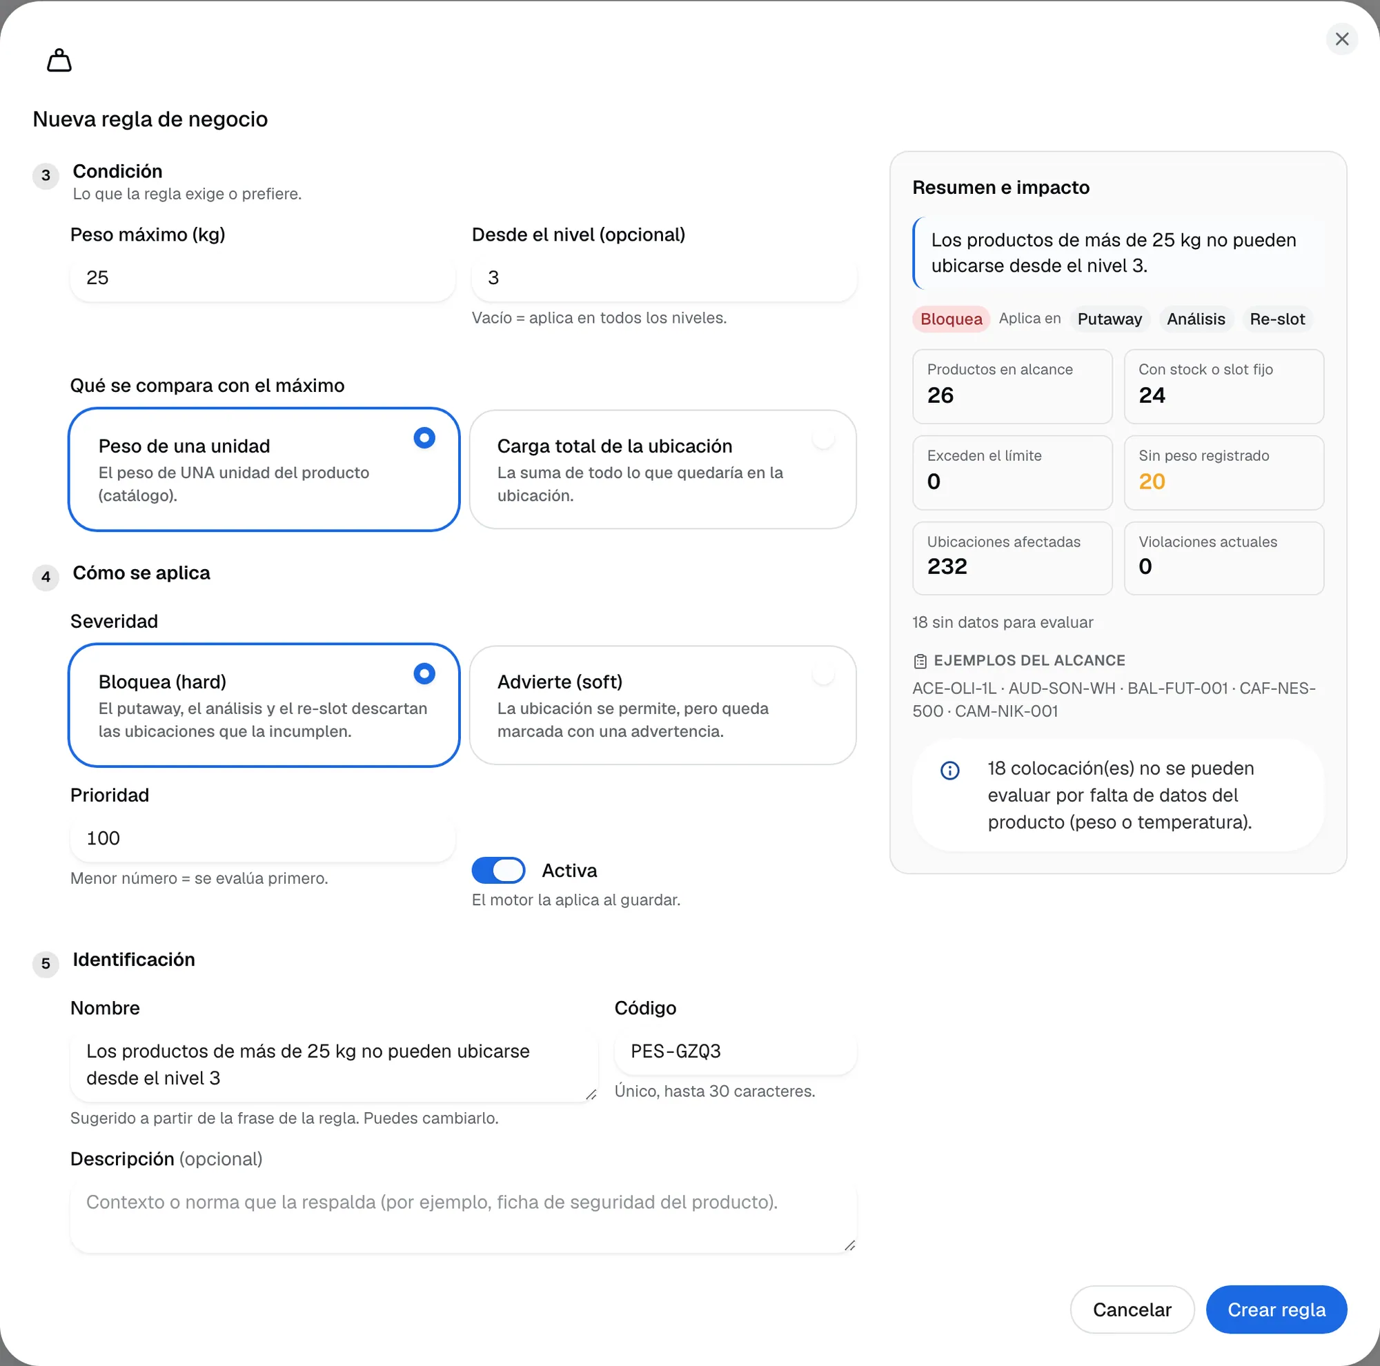Viewport: 1380px width, 1366px height.
Task: Choose Bloquea (hard) severity
Action: tap(264, 705)
